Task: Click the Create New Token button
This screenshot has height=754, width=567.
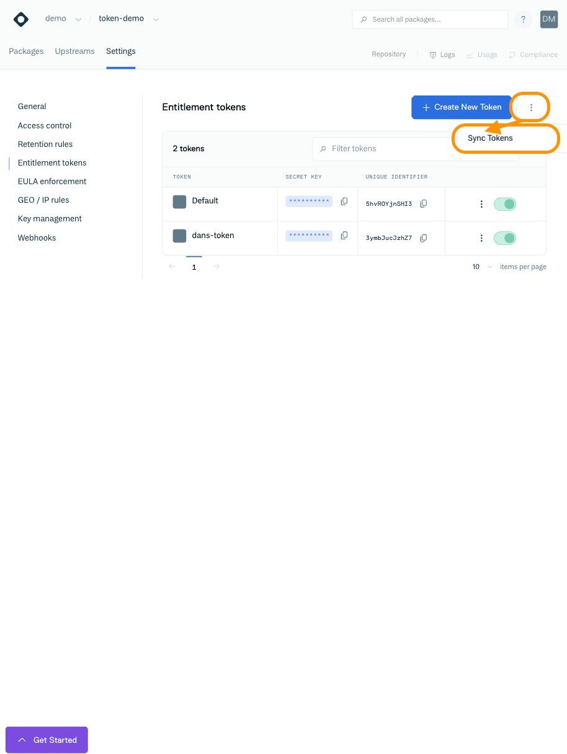Action: (x=462, y=107)
